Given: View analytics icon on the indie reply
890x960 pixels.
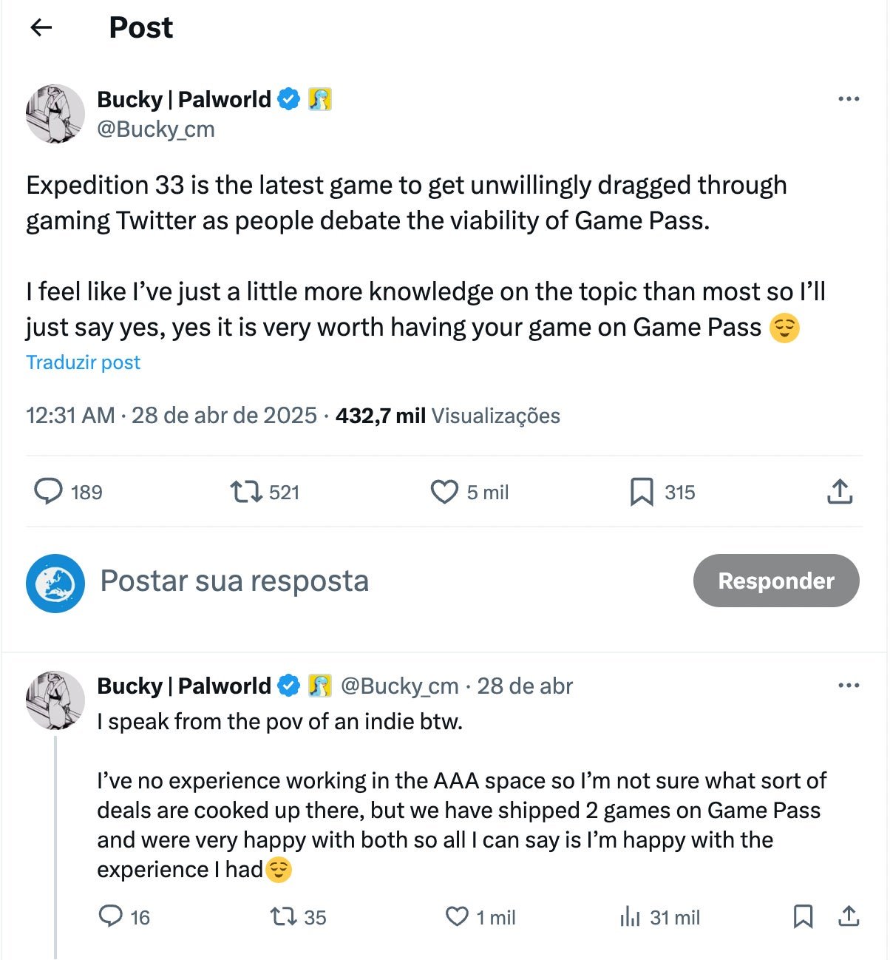Looking at the screenshot, I should tap(630, 917).
